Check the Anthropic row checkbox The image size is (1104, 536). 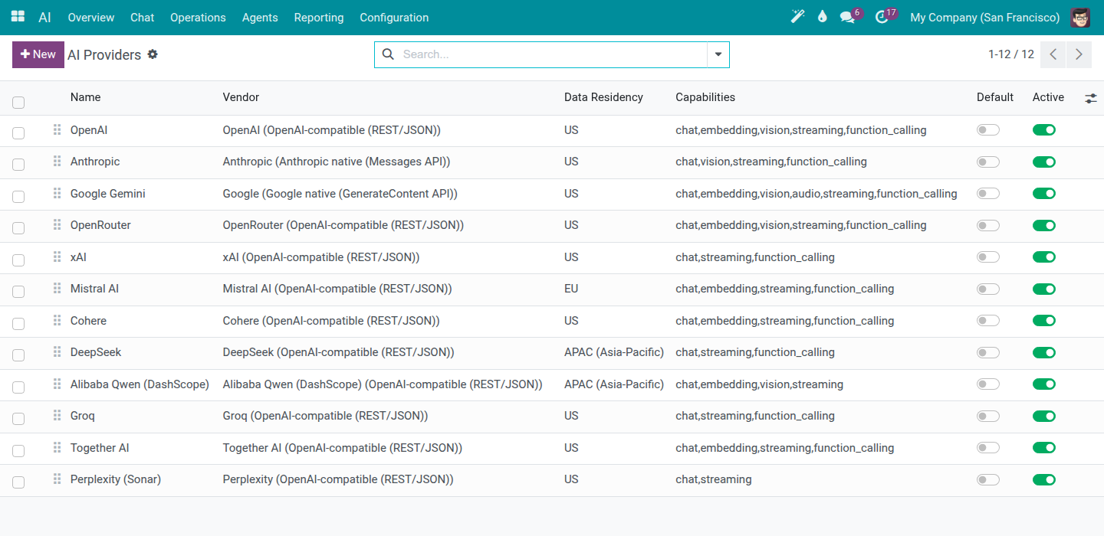(x=18, y=165)
